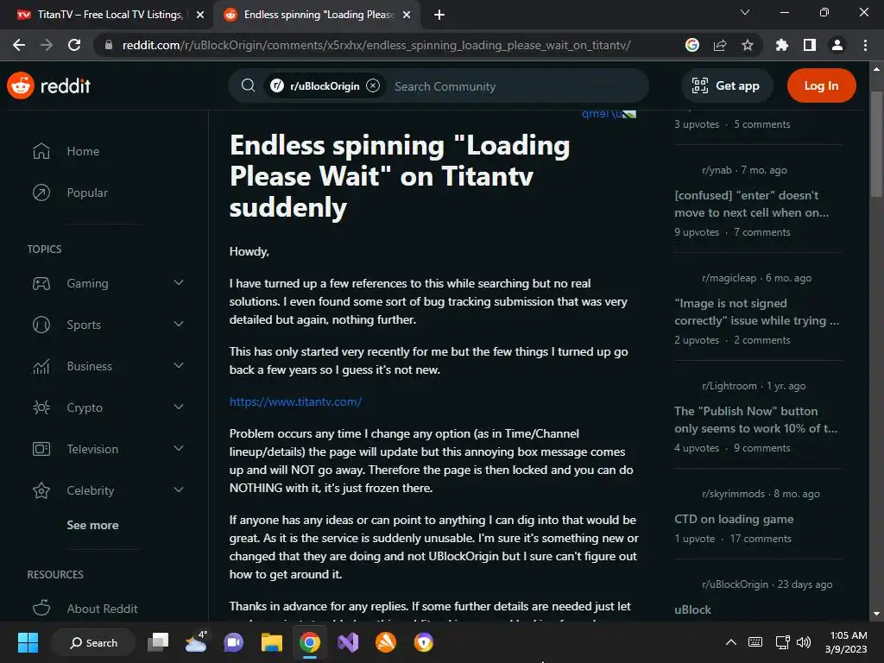
Task: Expand the Television topic chevron
Action: (x=179, y=448)
